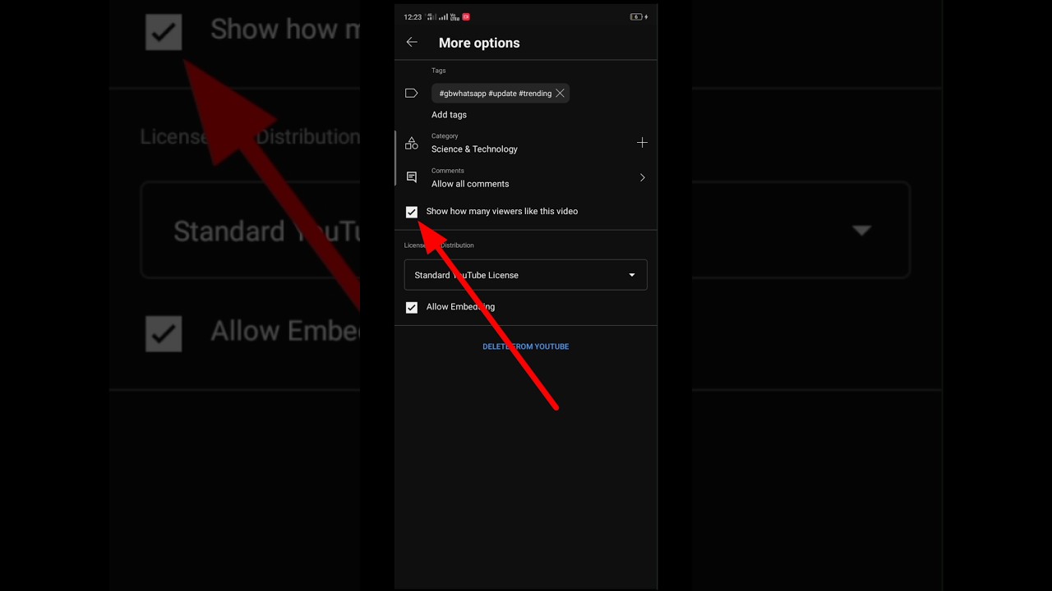Tap the plus icon beside Category
This screenshot has height=591, width=1052.
642,143
